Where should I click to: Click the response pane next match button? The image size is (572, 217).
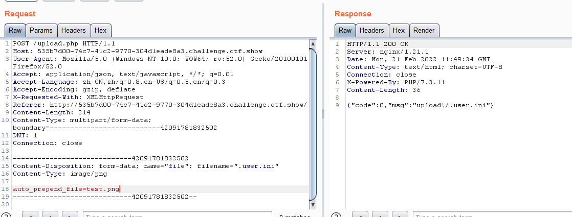(400, 214)
